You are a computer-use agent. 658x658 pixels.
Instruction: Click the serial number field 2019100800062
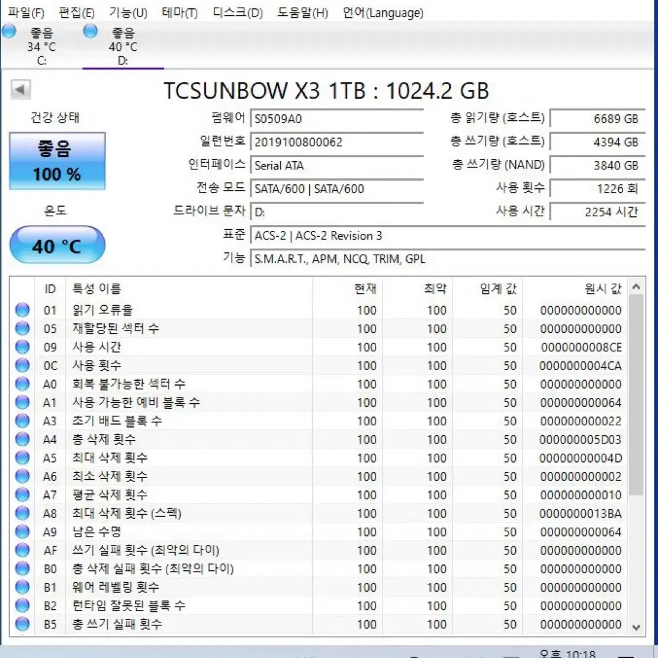coord(337,143)
